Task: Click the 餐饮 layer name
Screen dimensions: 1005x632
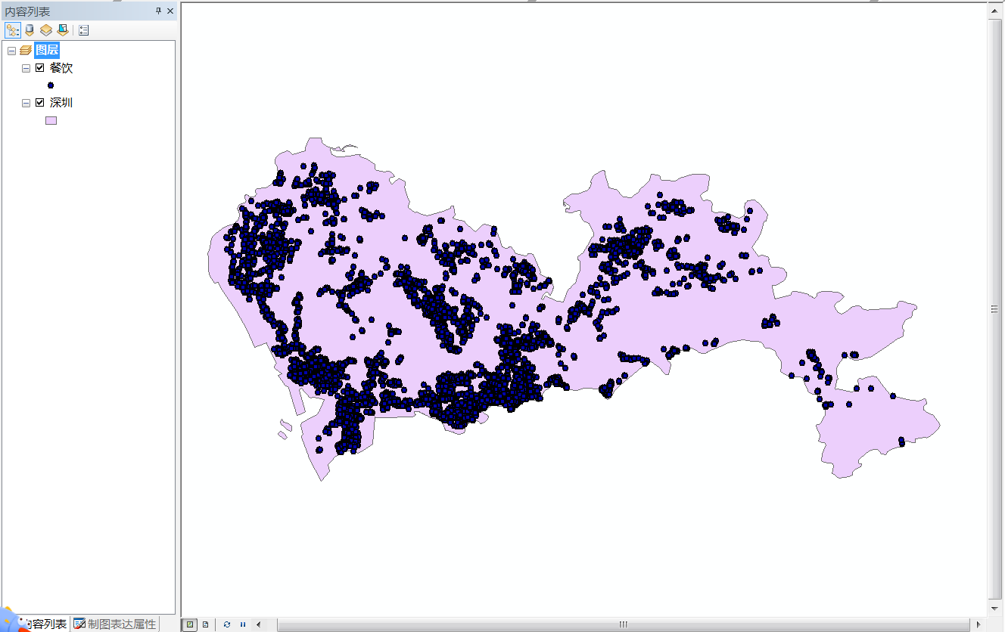Action: 61,68
